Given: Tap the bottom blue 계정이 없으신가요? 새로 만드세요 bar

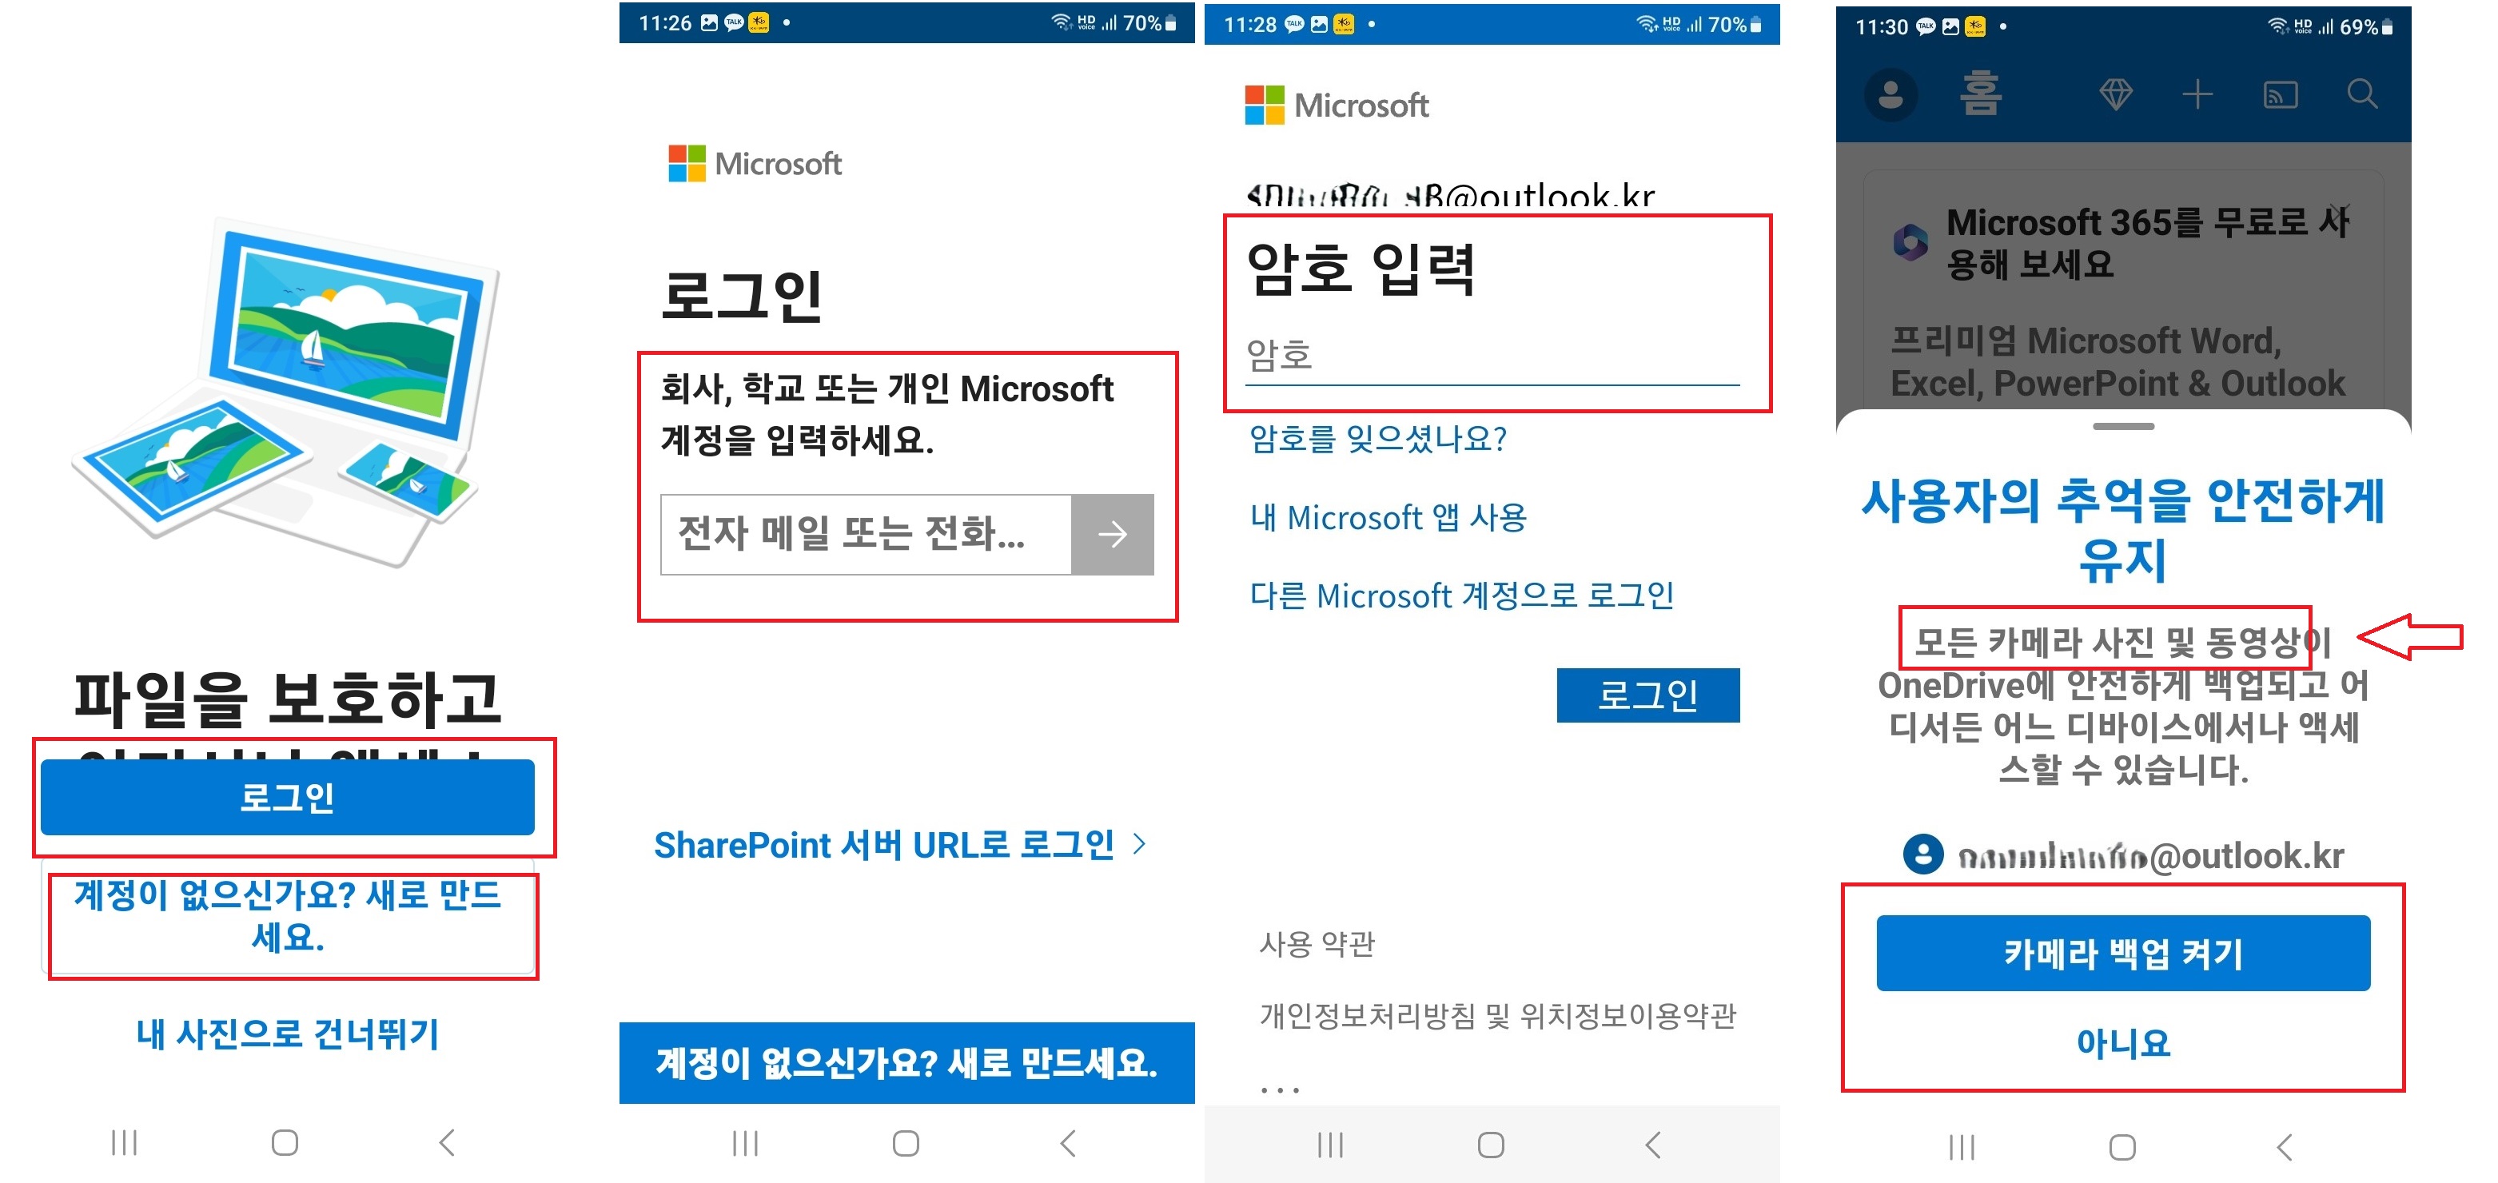Looking at the screenshot, I should [x=906, y=1063].
